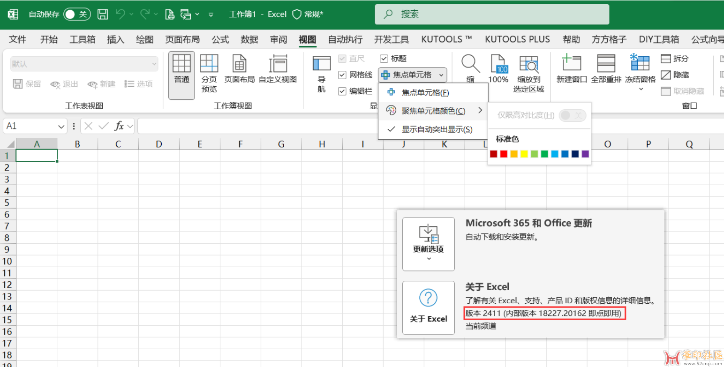Click the confirm checkmark in the formula bar

pyautogui.click(x=104, y=126)
